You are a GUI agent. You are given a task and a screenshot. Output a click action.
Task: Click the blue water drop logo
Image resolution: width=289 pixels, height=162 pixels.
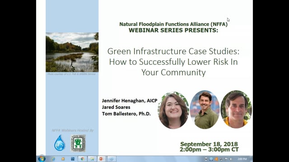[x=60, y=143]
